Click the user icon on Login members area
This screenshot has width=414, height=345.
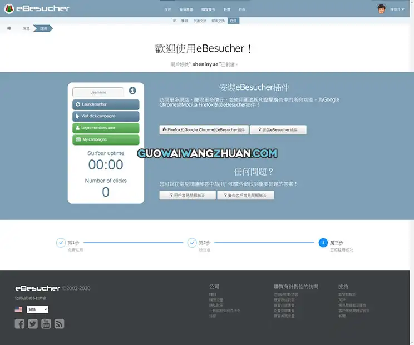[78, 128]
